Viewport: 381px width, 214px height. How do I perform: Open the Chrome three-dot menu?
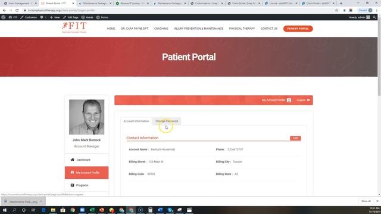coord(377,11)
